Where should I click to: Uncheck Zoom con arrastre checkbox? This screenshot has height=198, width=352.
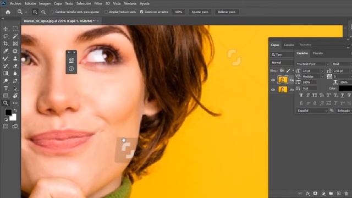(x=142, y=12)
